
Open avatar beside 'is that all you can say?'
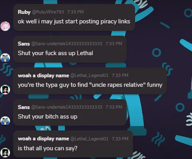pos(5,153)
